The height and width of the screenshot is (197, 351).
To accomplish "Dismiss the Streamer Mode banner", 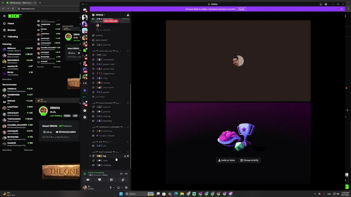I will click(x=341, y=9).
